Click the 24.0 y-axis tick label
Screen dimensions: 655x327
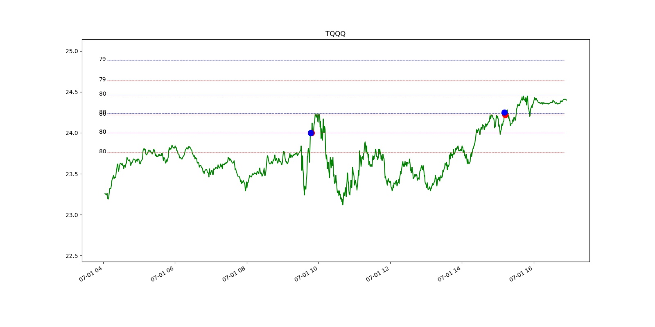71,133
